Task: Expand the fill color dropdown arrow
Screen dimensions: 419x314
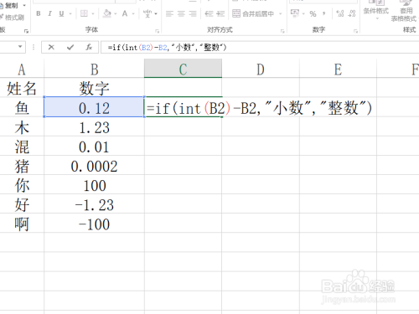Action: point(116,13)
